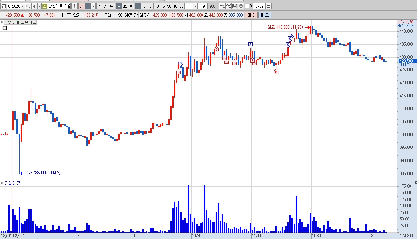Image resolution: width=417 pixels, height=239 pixels.
Task: Toggle the checkbox next to the date field
Action: 247,6
